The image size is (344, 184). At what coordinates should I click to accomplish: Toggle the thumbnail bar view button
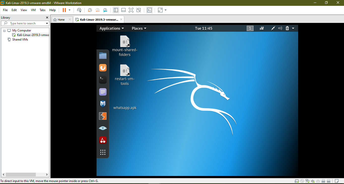point(123,10)
